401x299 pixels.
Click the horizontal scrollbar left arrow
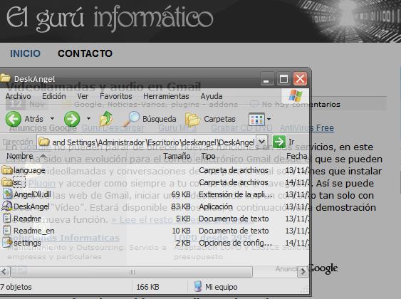(4, 272)
